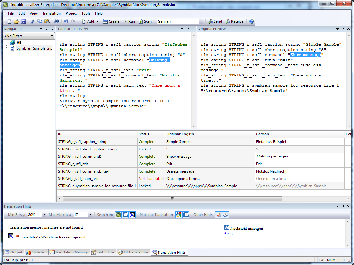Toggle the glossary book Other Hints icon
354x265 pixels.
coord(226,215)
